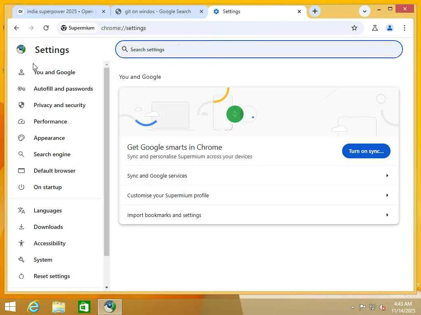Click sidebar scroll-up arrow
Image resolution: width=421 pixels, height=315 pixels.
point(106,64)
